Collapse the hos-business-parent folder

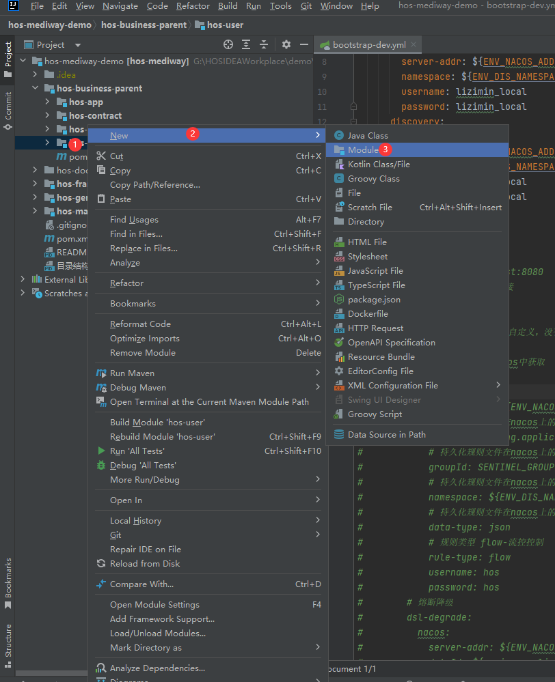[35, 88]
